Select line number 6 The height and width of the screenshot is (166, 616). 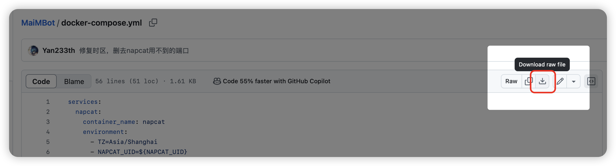click(48, 152)
